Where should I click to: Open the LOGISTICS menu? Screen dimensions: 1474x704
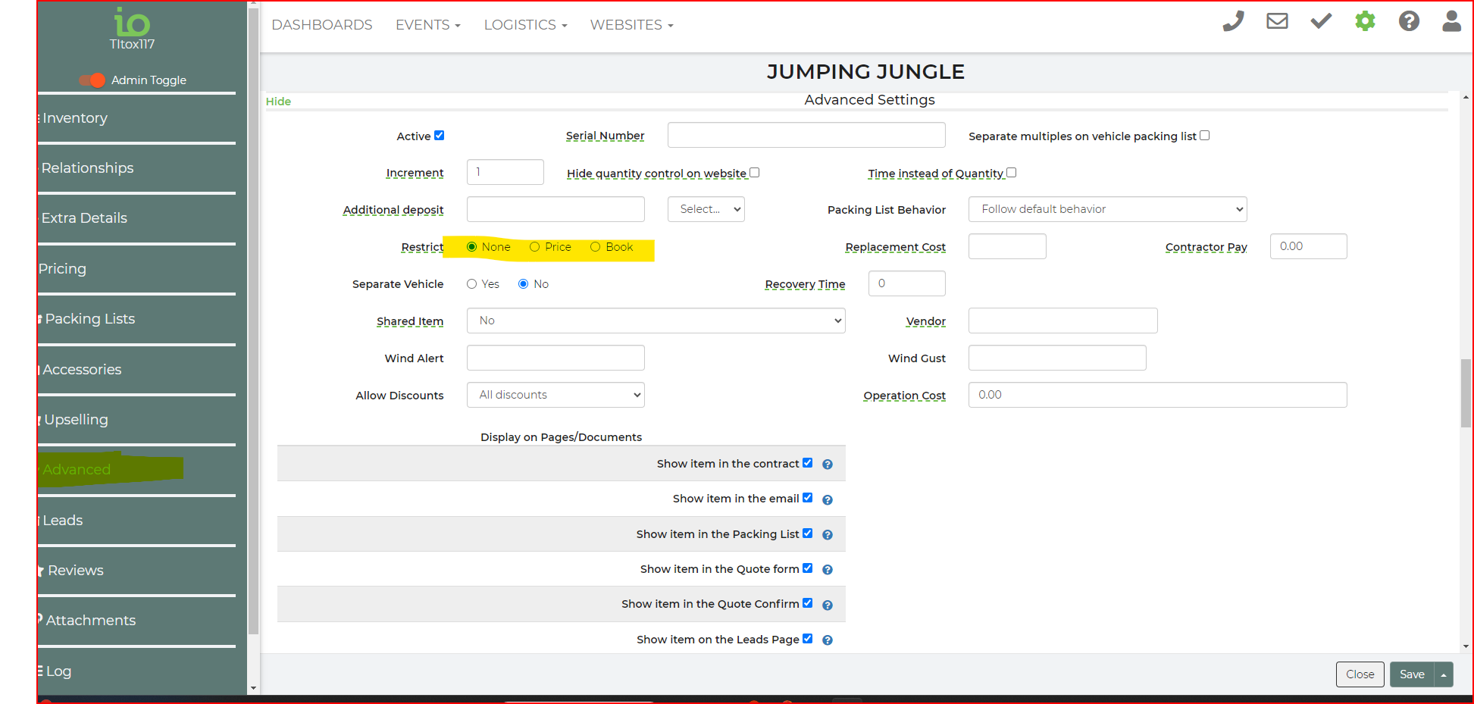525,25
